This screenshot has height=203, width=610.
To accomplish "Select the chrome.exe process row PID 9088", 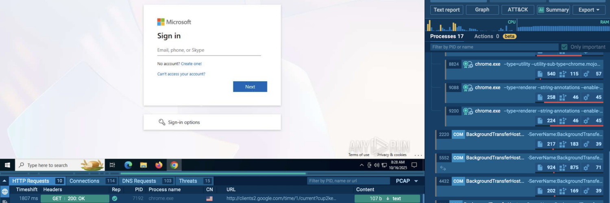I will click(524, 93).
